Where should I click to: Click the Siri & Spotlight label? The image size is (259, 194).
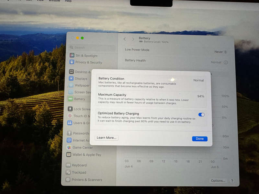(x=86, y=56)
